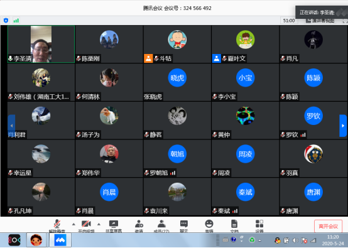Select 李圣清's video tile
The width and height of the screenshot is (348, 248).
click(x=41, y=44)
